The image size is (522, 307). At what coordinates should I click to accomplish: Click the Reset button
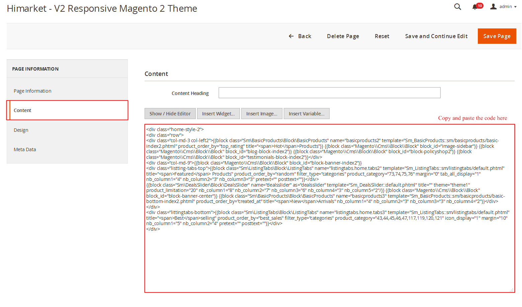point(382,36)
